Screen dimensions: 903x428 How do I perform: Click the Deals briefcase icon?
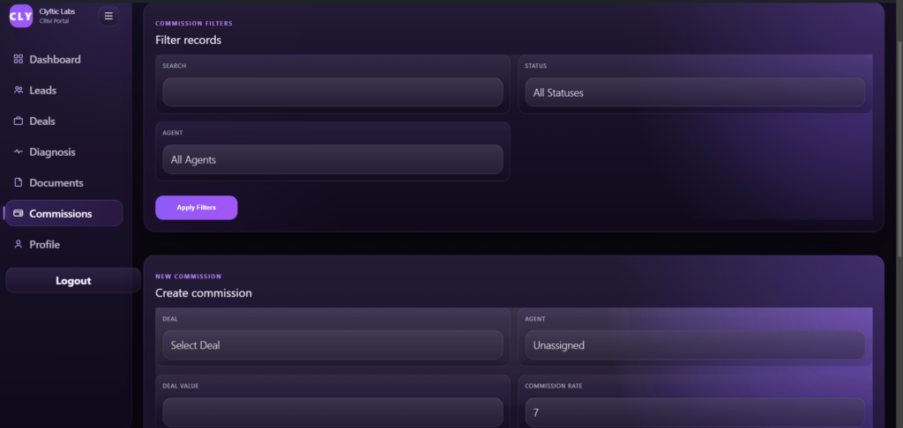[19, 121]
